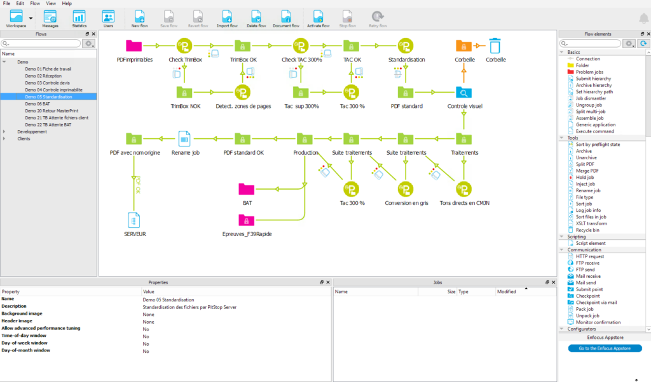Click the Delete flow toolbar icon
Viewport: 651px width, 382px height.
click(x=256, y=17)
